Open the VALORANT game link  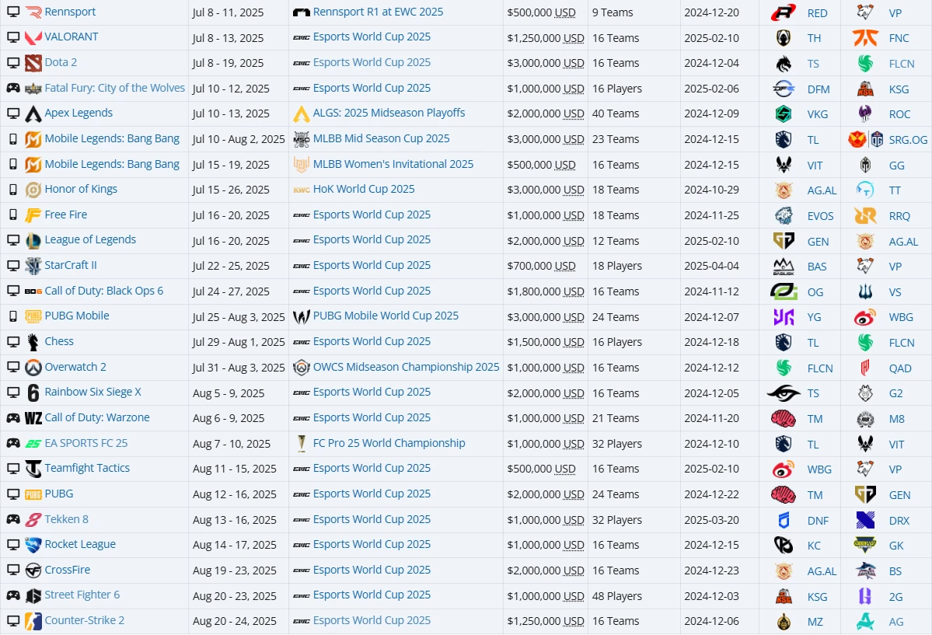(72, 37)
